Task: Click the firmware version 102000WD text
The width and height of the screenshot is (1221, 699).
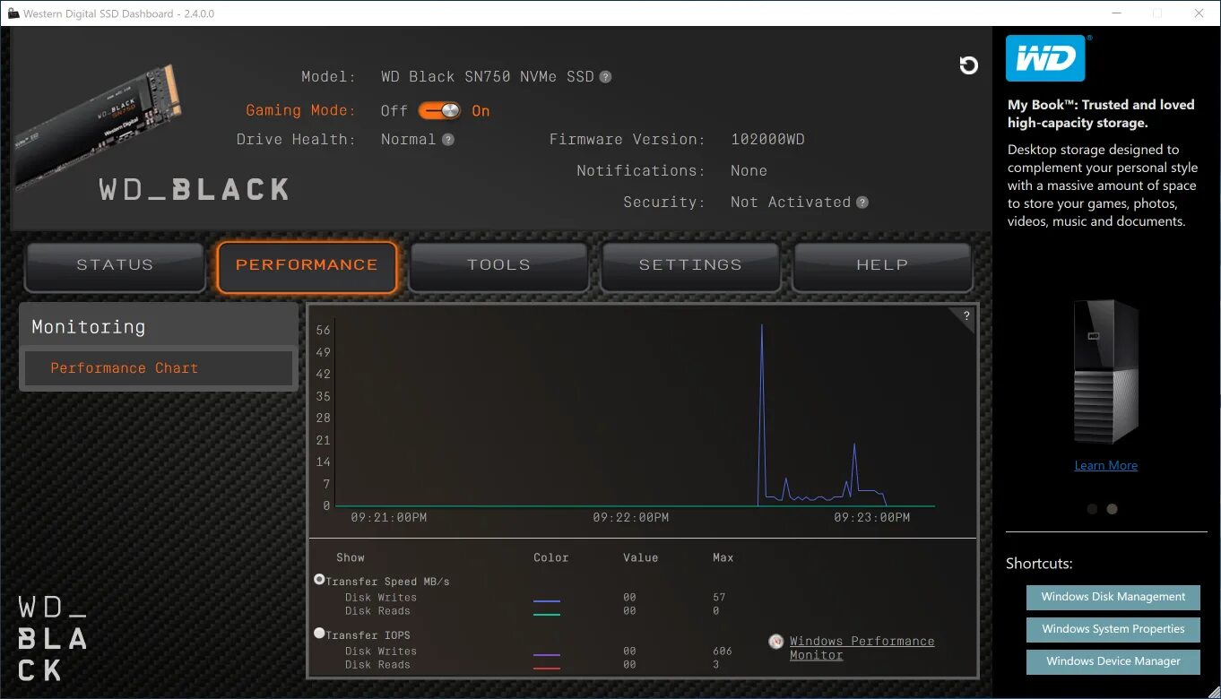Action: pos(767,140)
